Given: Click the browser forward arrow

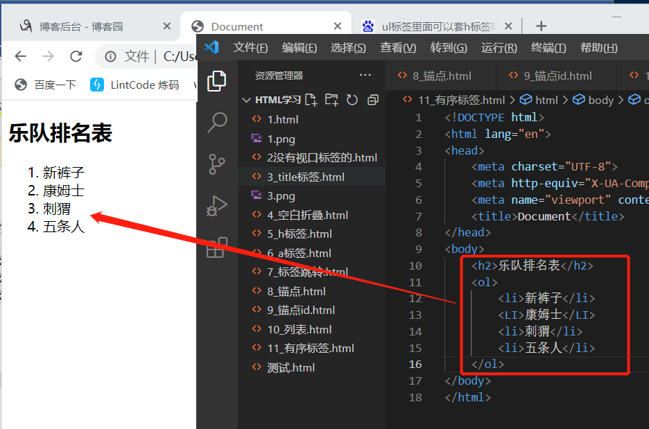Looking at the screenshot, I should [x=48, y=56].
